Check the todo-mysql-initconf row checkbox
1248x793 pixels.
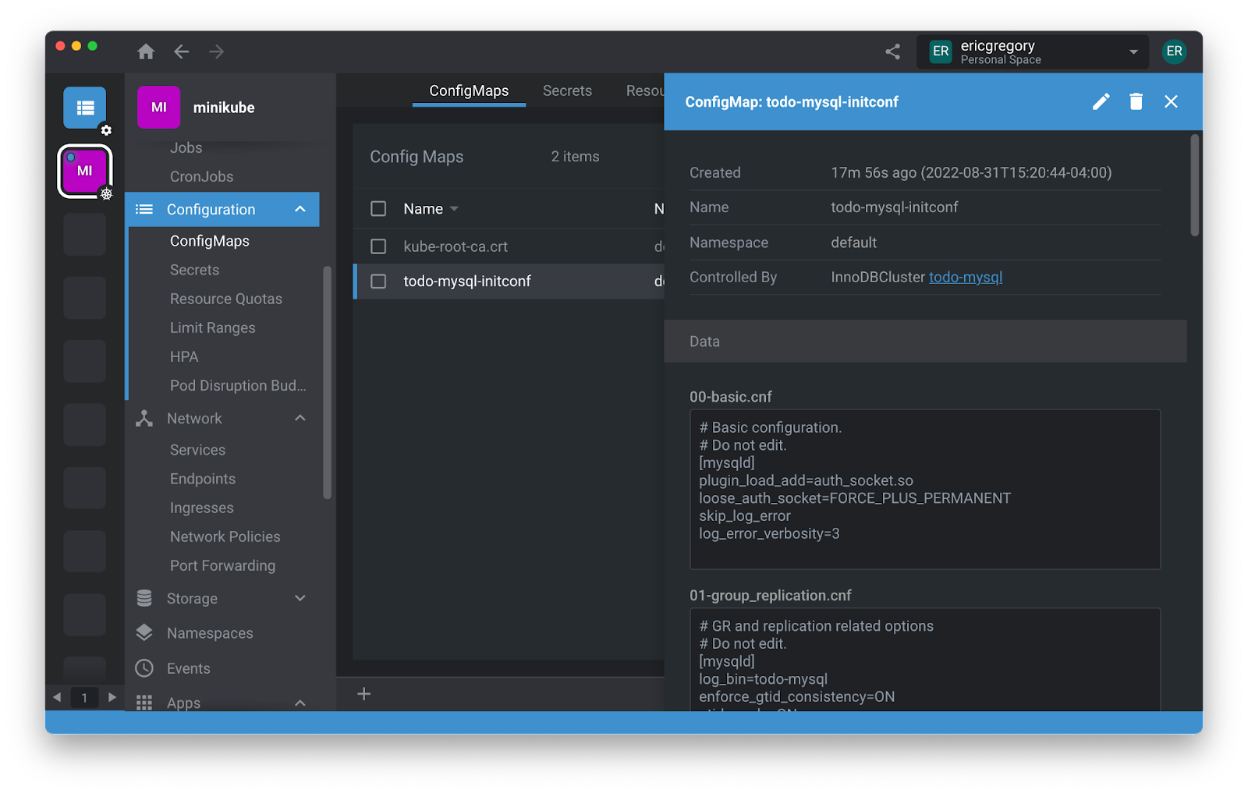(378, 281)
